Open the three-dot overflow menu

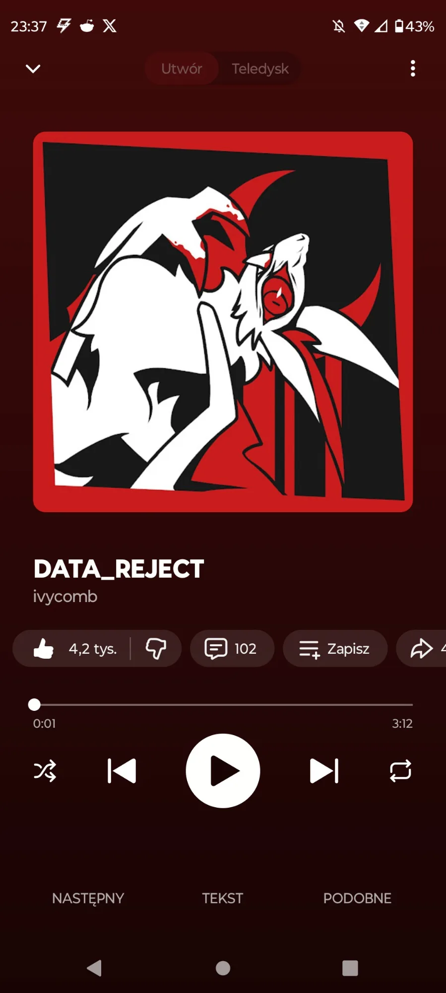point(413,69)
